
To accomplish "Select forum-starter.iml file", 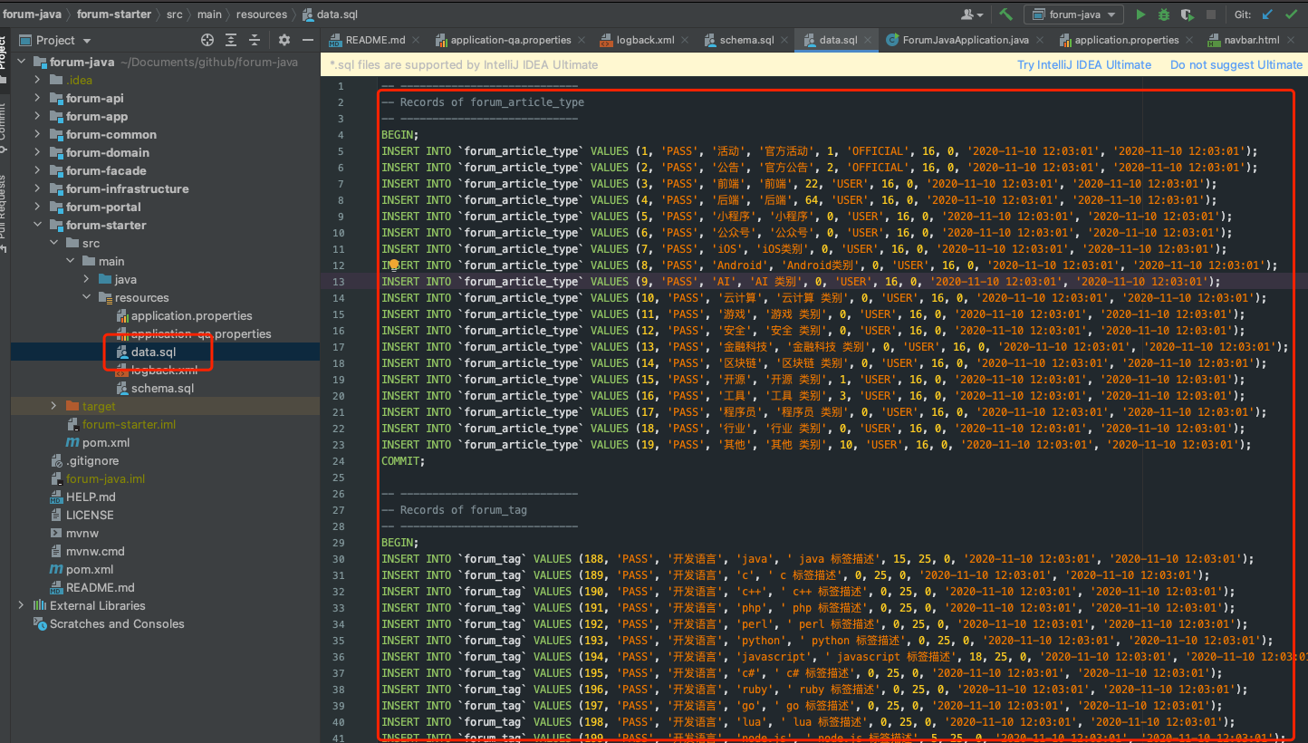I will tap(129, 424).
